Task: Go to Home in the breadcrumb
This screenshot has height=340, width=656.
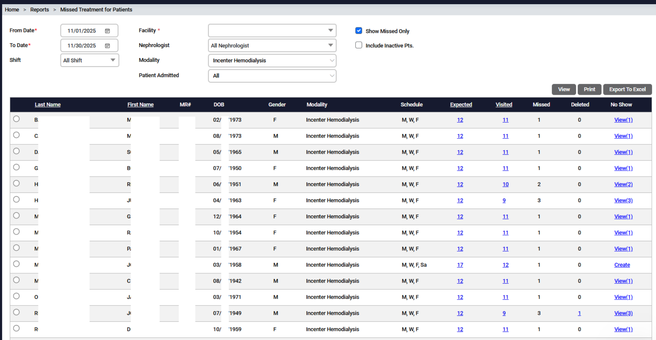Action: pyautogui.click(x=12, y=10)
